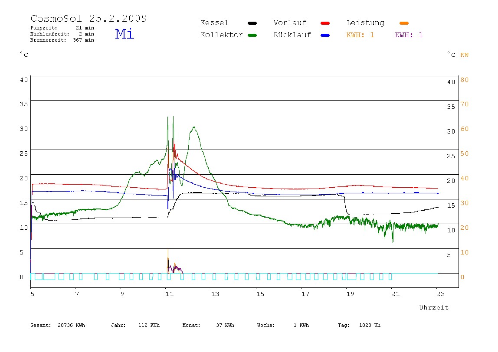
Task: Click the 'Kollektor' legend label
Action: (222, 35)
